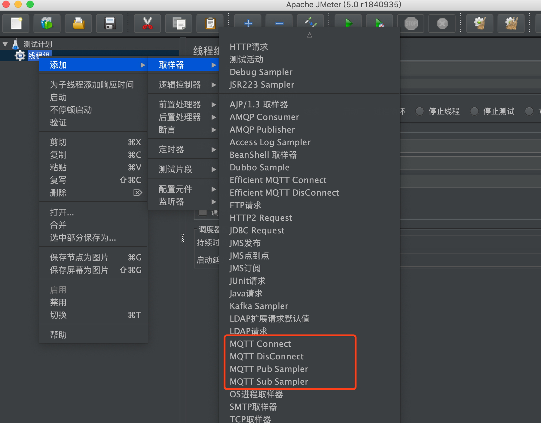This screenshot has height=423, width=541.
Task: Start the test with green play icon
Action: click(x=348, y=23)
